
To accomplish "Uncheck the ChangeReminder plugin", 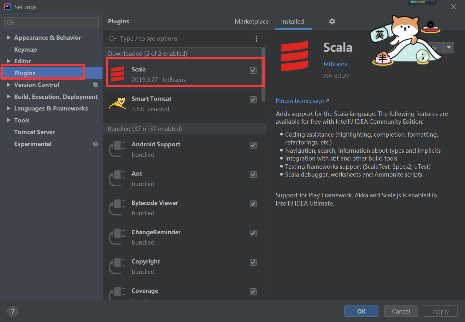I will [253, 233].
